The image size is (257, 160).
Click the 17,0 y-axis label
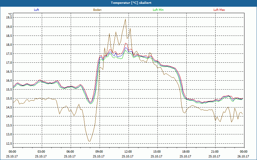point(9,62)
